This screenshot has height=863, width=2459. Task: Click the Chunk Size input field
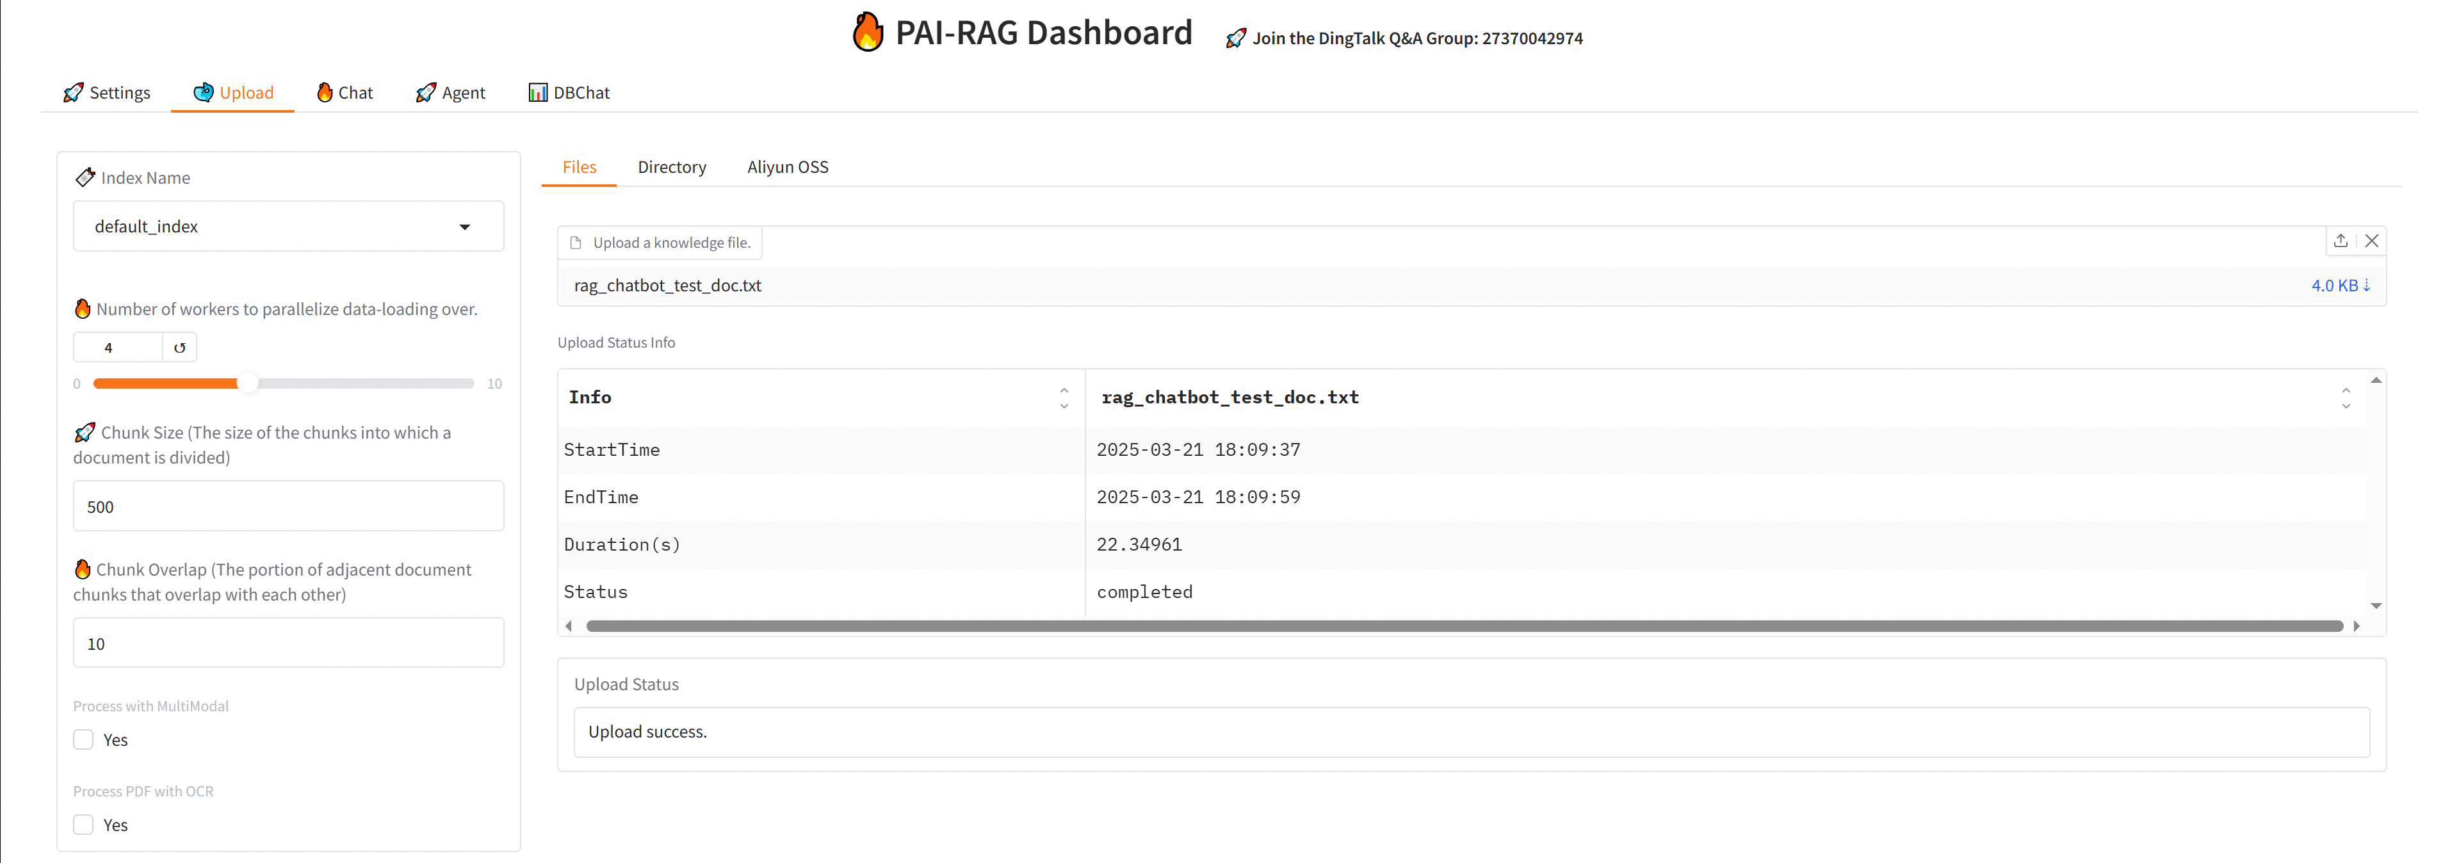click(288, 506)
